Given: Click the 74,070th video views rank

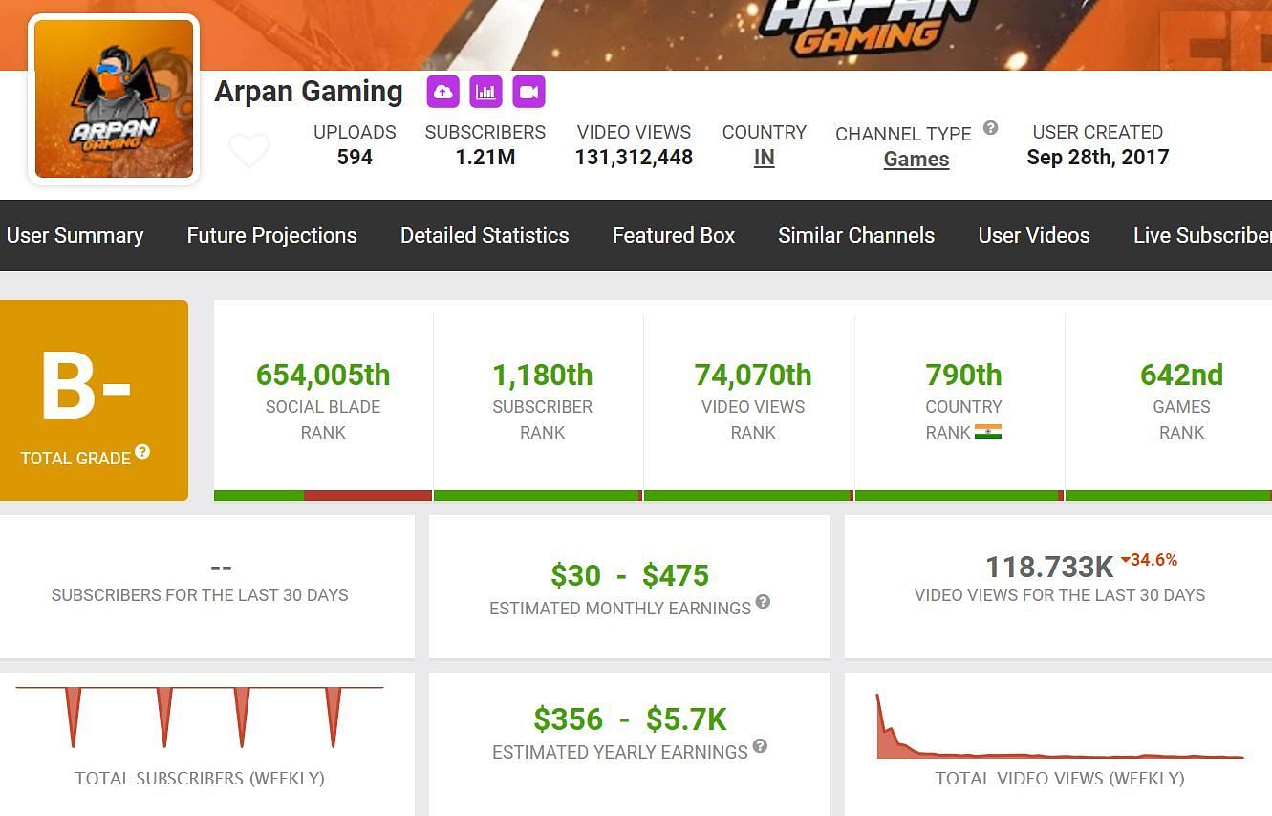Looking at the screenshot, I should coord(753,375).
